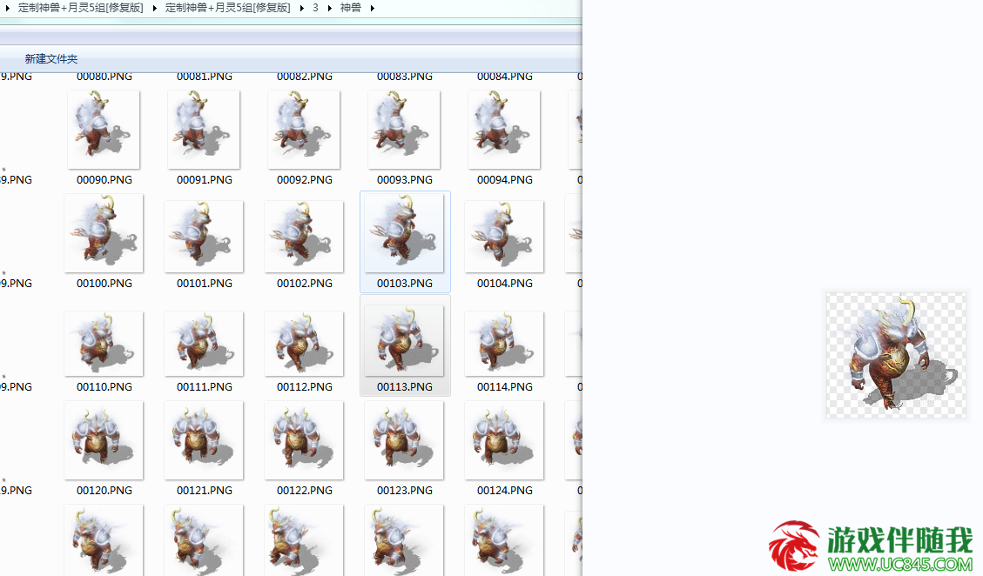Click the first 定制神兽+月灵5组[修复版] breadcrumb
This screenshot has width=983, height=576.
pos(81,8)
